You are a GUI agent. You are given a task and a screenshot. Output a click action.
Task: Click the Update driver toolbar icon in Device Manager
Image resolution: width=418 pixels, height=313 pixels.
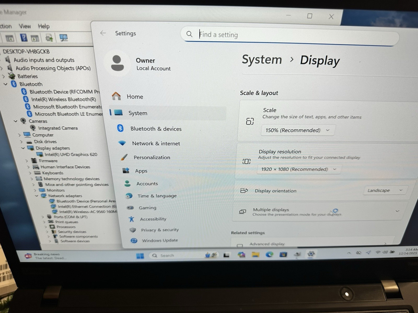tap(49, 38)
